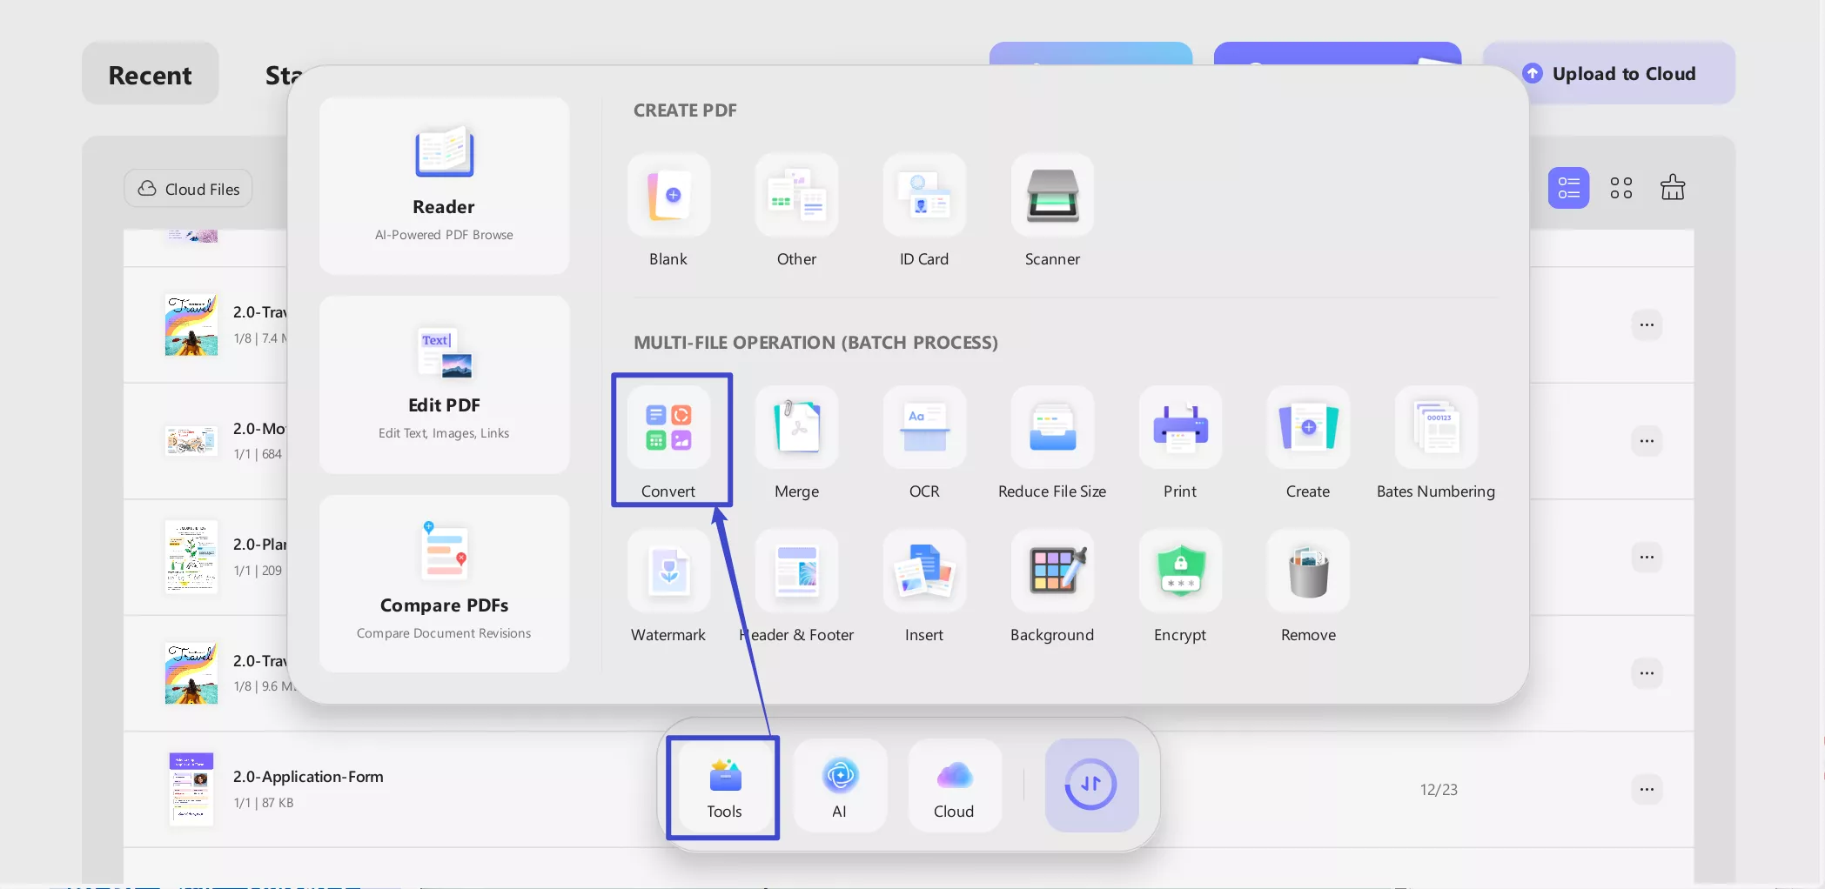
Task: Switch to list view
Action: tap(1568, 188)
